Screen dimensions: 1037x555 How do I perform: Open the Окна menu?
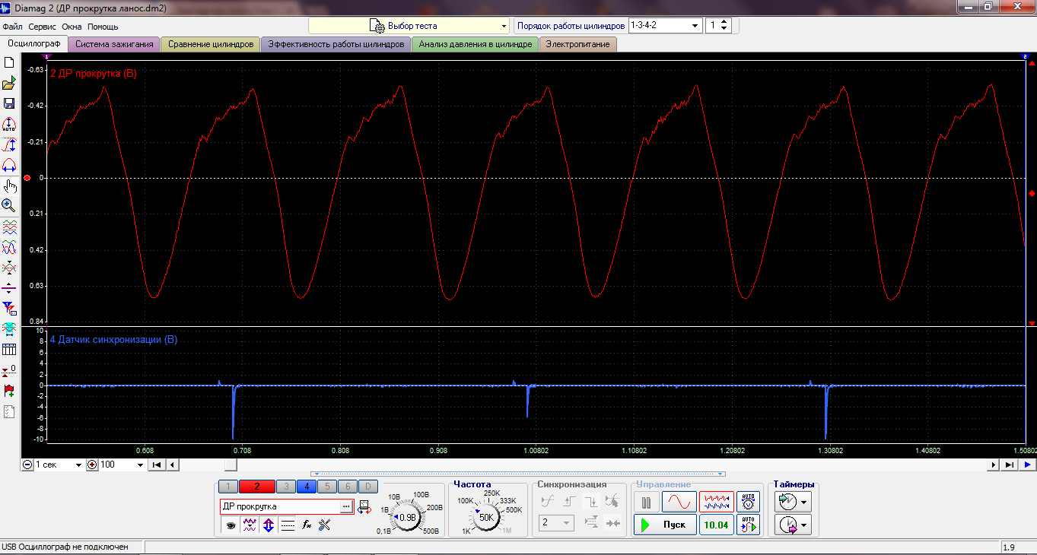pyautogui.click(x=72, y=27)
